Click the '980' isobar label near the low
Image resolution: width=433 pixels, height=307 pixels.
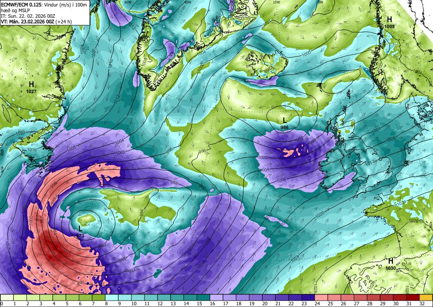[x=102, y=246]
